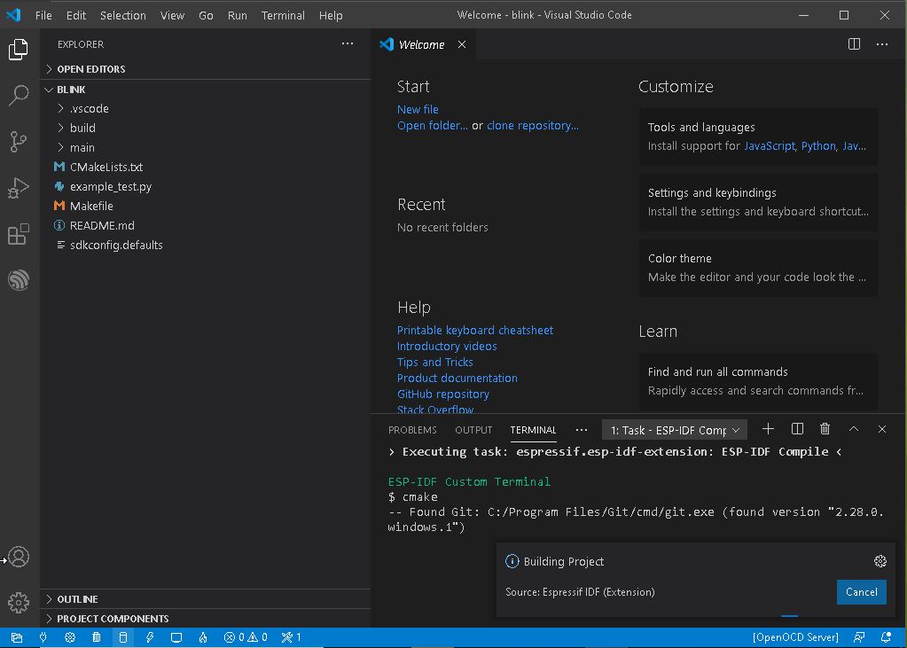This screenshot has width=907, height=648.
Task: Click the clone repository... link
Action: tap(533, 126)
